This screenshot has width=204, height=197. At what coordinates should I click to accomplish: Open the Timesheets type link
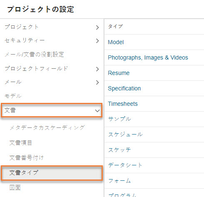pos(123,104)
